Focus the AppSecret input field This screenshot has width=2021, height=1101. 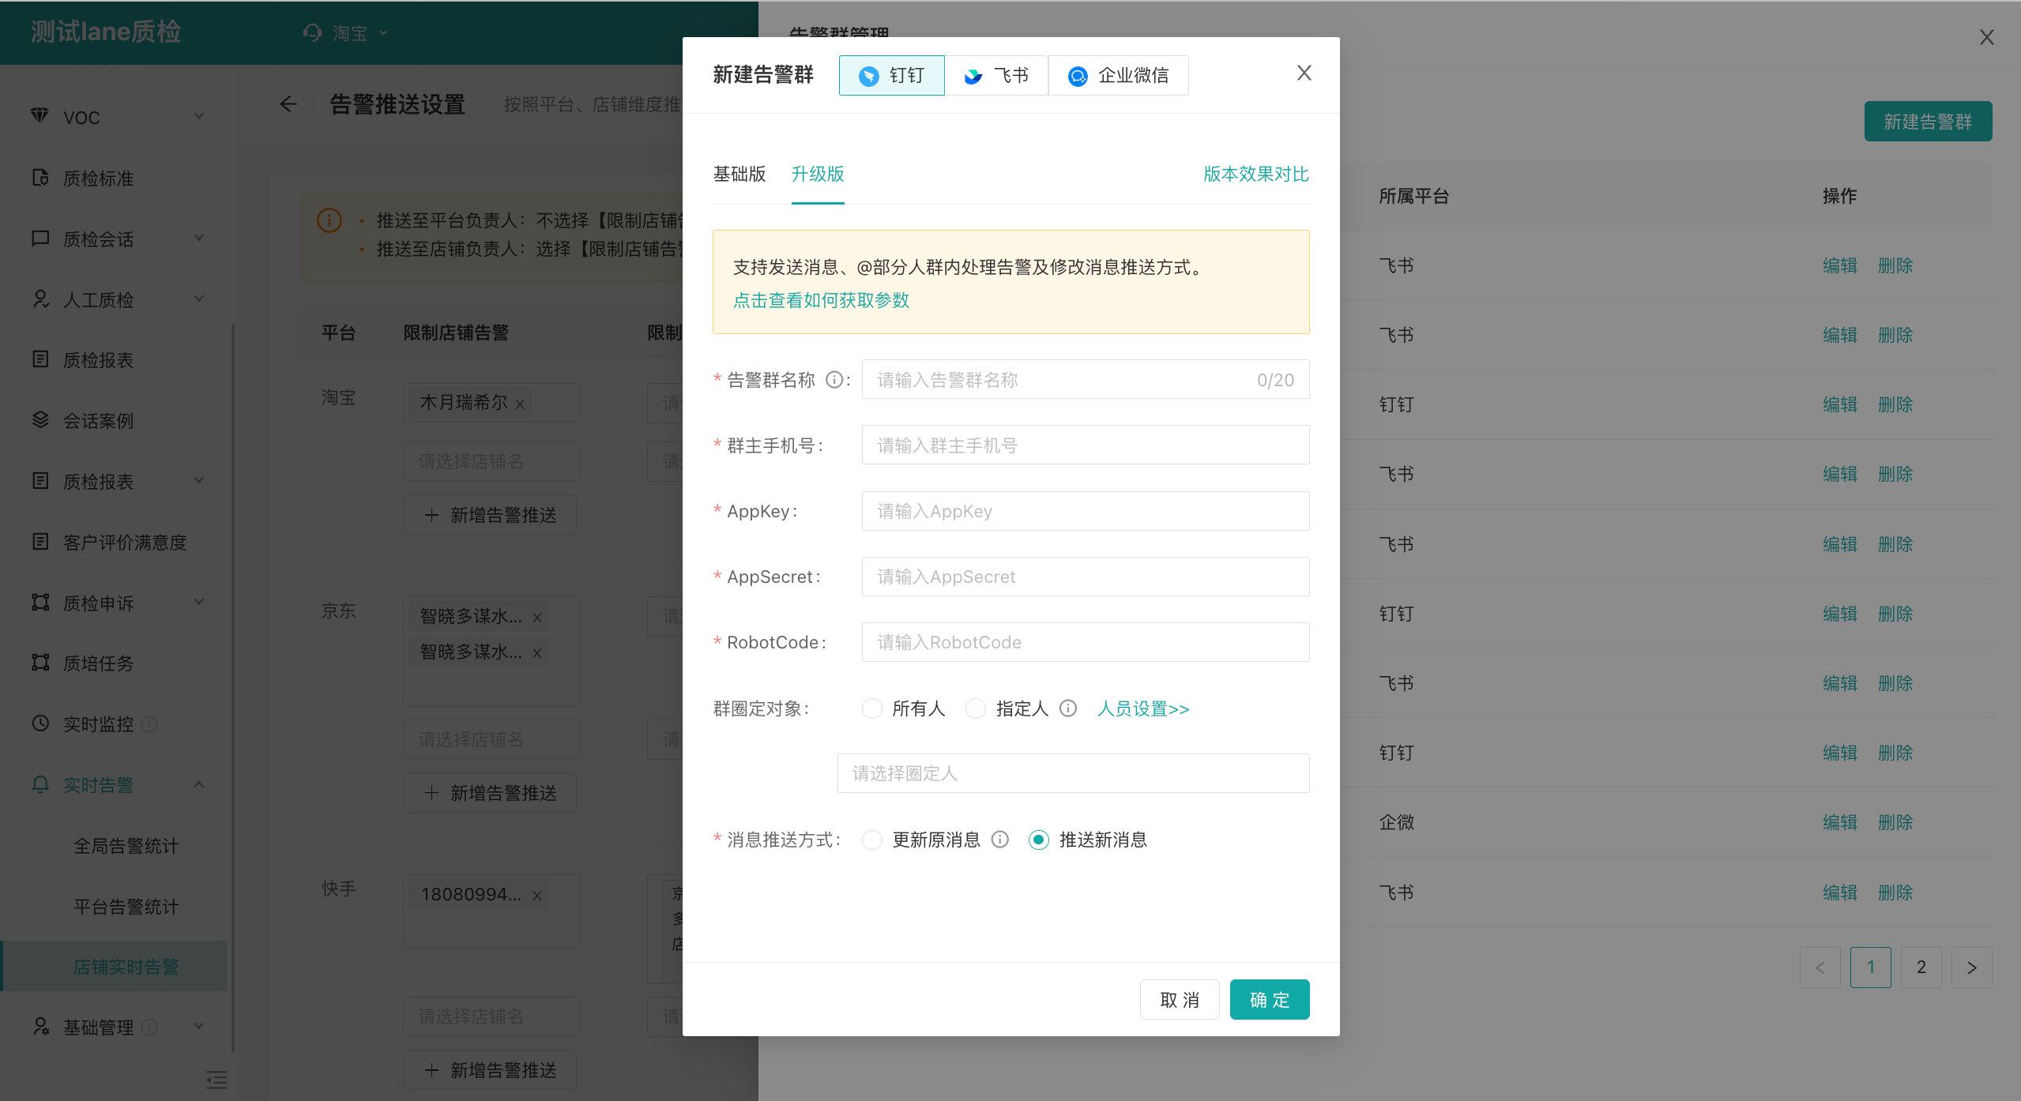1086,577
